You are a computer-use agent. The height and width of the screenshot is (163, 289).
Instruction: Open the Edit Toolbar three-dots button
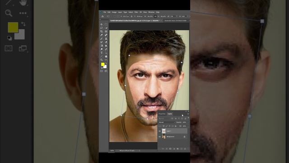[106, 60]
